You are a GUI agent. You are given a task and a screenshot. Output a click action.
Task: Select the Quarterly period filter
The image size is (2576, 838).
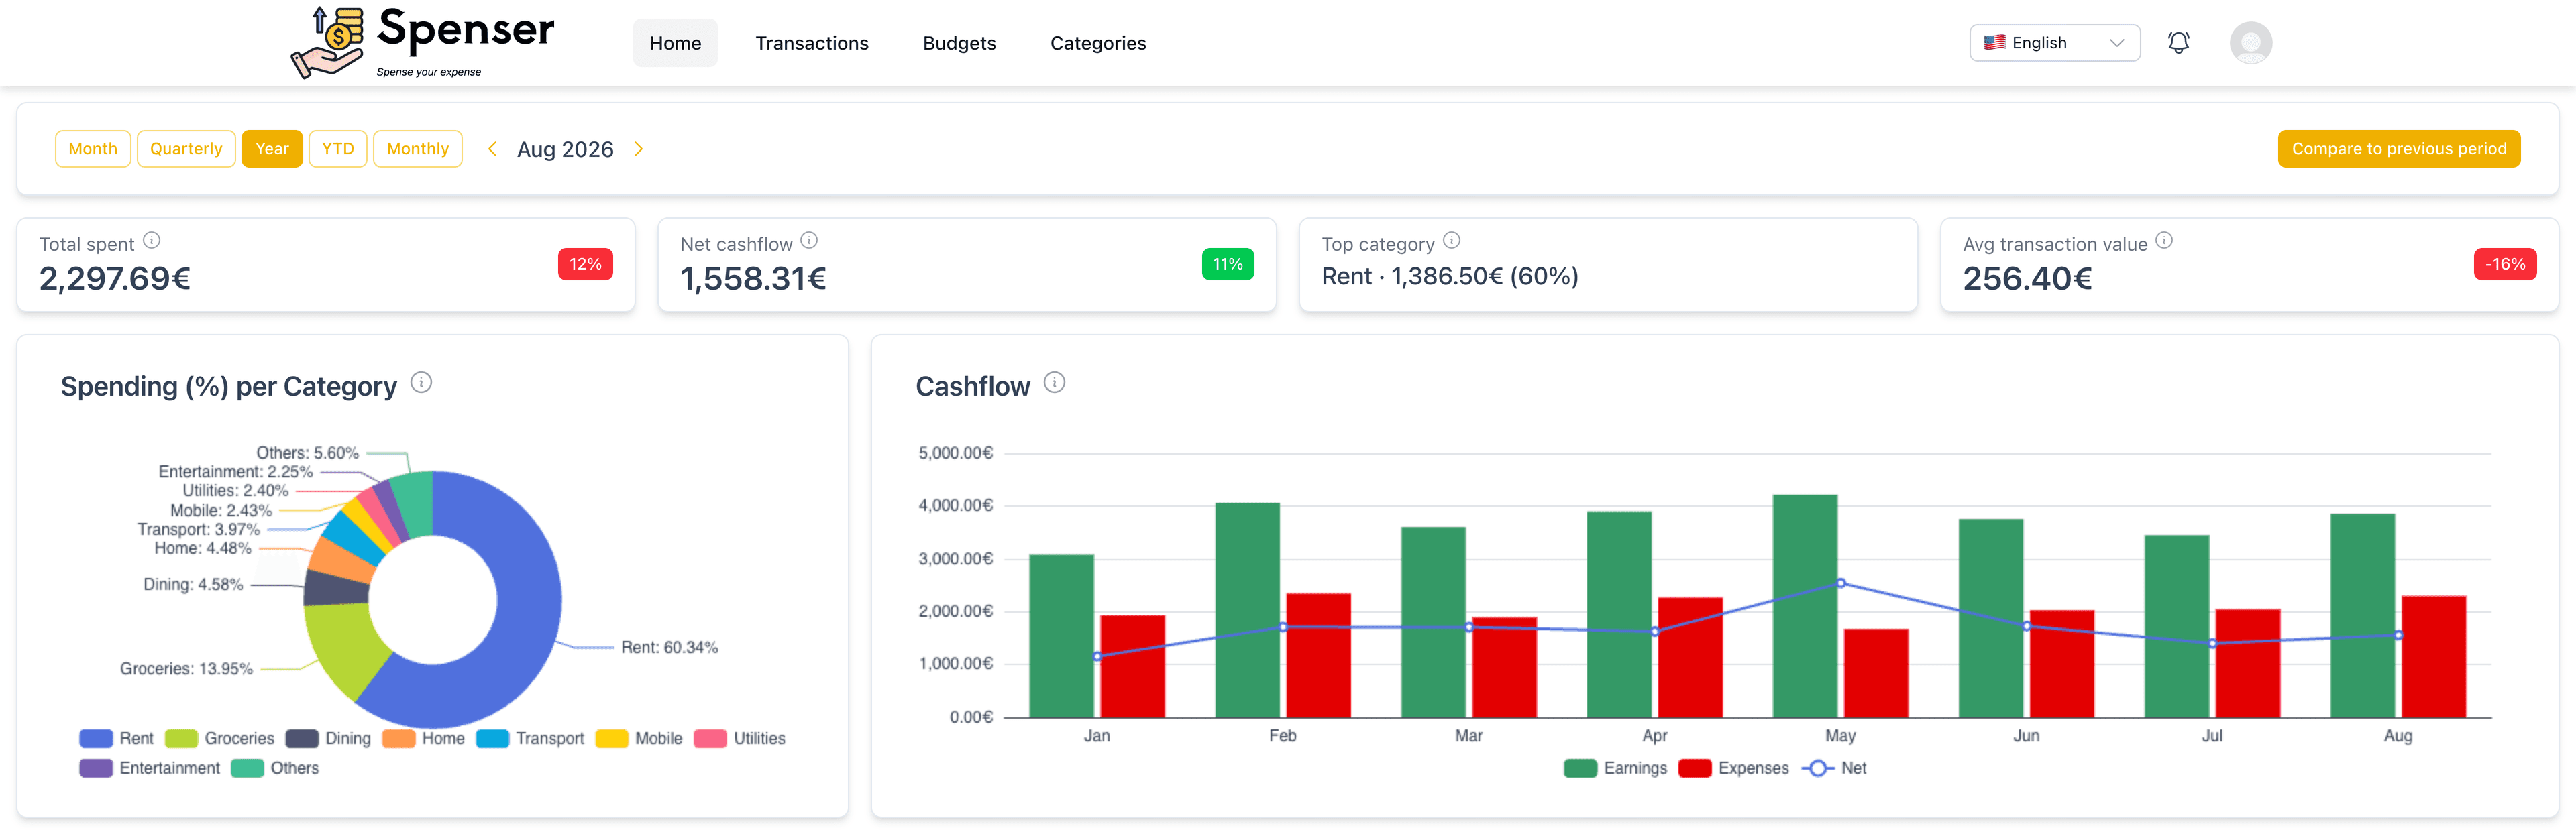186,149
